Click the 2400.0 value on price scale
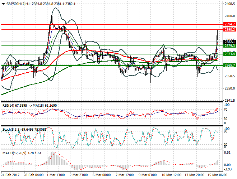This screenshot has height=179, width=237. [229, 16]
